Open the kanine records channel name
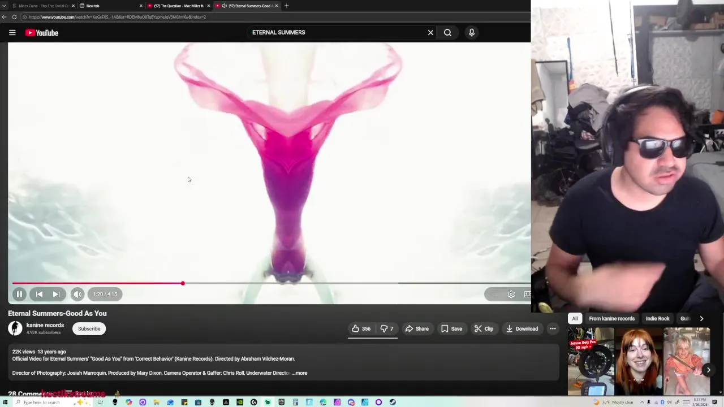This screenshot has height=407, width=724. [45, 325]
